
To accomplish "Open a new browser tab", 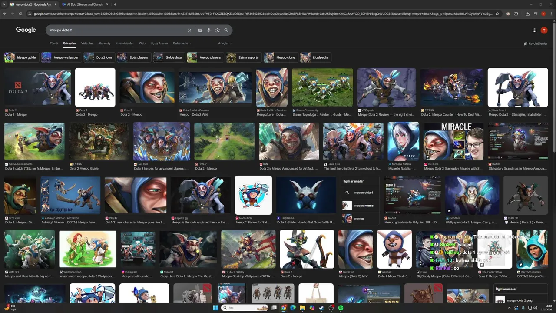I will (x=115, y=4).
